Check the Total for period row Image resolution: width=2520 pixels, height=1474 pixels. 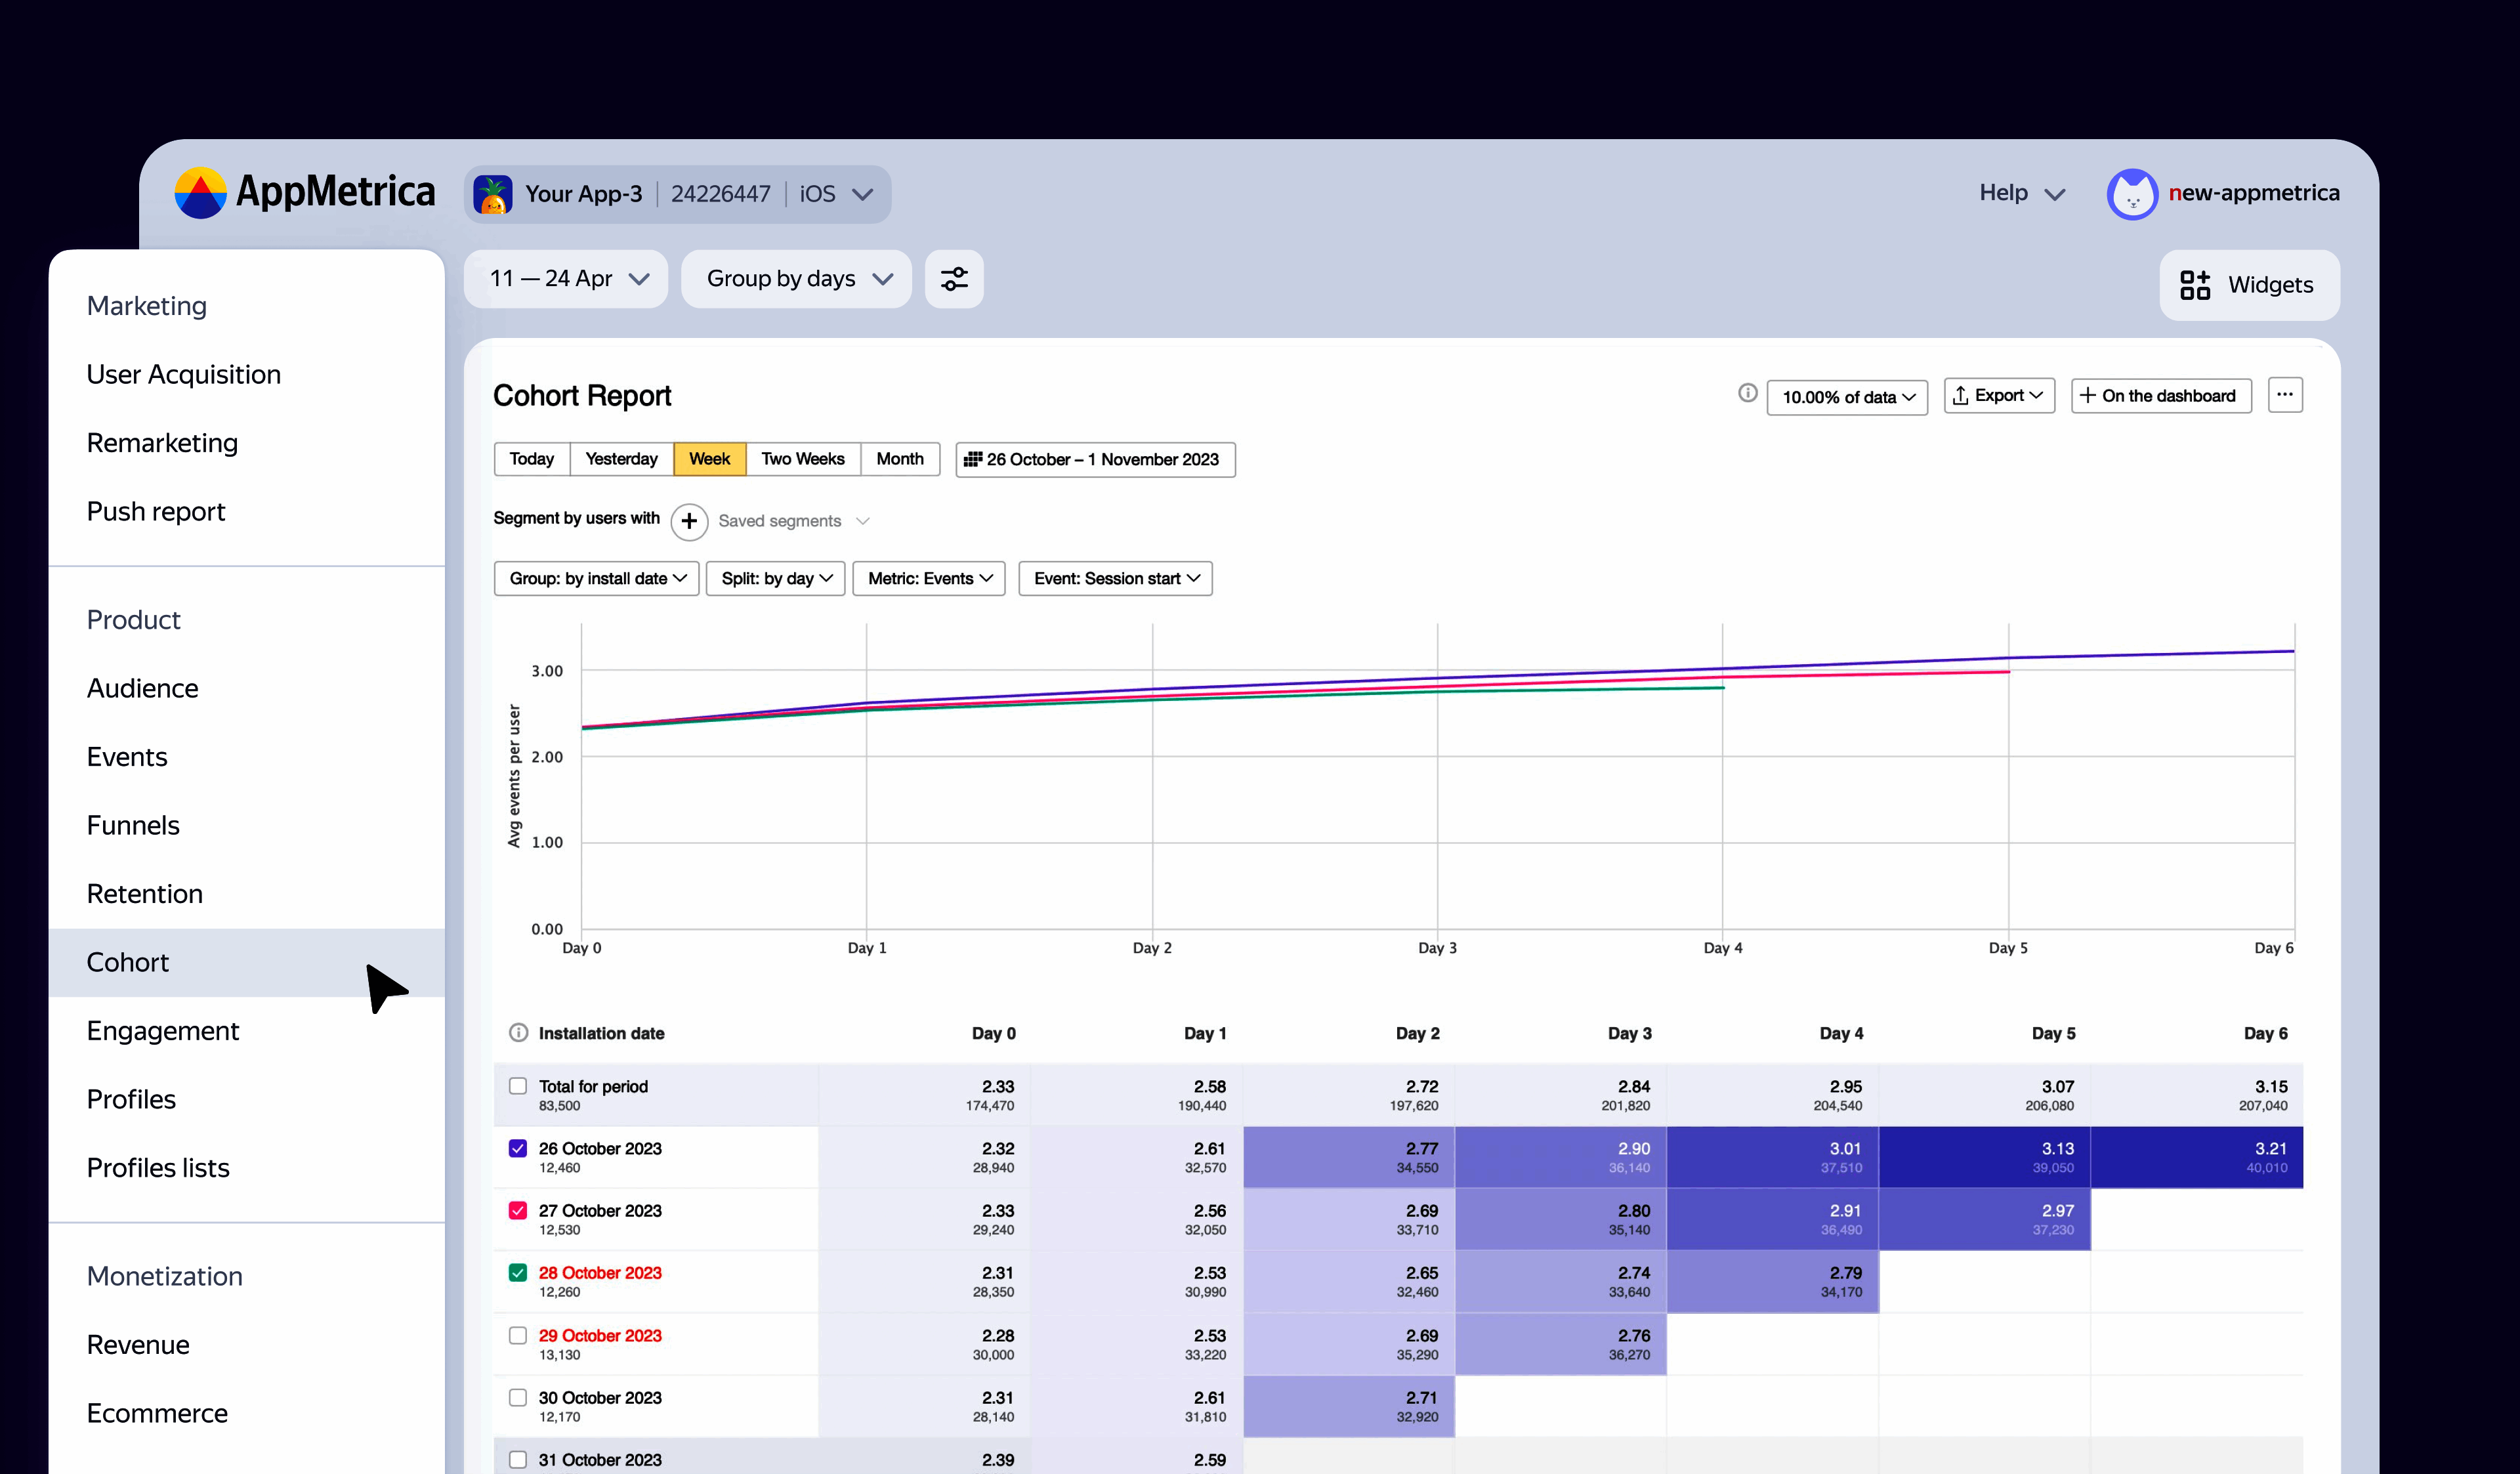click(x=518, y=1086)
